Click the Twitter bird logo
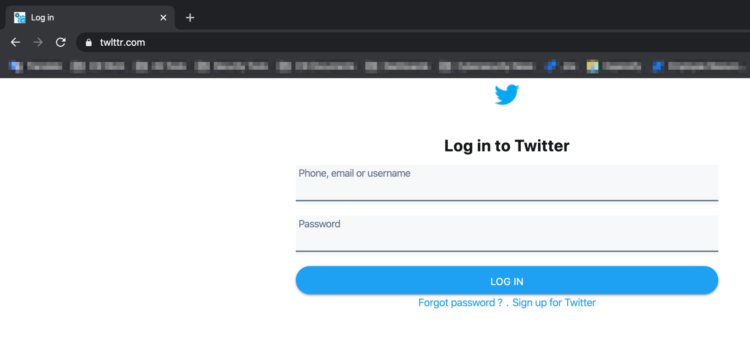 pyautogui.click(x=507, y=94)
